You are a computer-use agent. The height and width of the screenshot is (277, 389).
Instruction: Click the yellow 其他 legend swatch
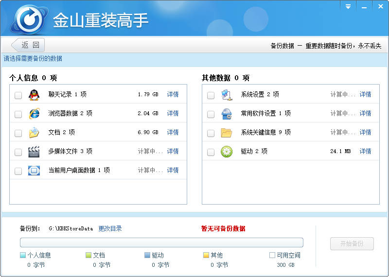pyautogui.click(x=206, y=255)
